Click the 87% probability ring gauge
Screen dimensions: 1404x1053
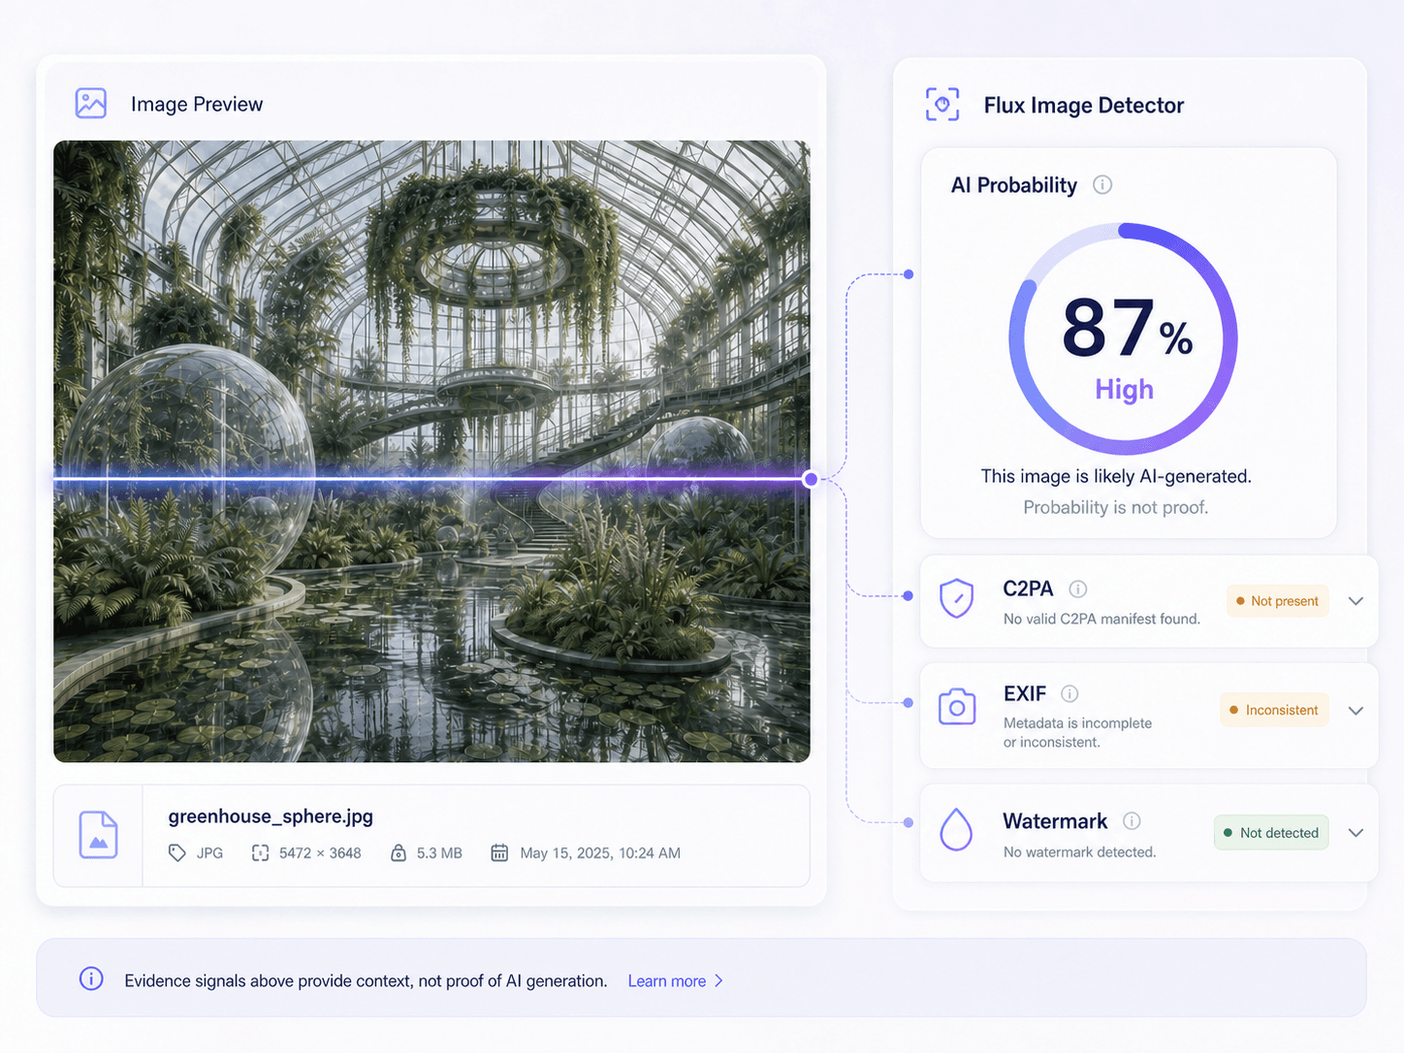tap(1123, 339)
